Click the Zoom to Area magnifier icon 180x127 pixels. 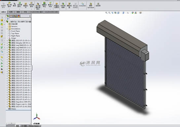[x=109, y=13]
